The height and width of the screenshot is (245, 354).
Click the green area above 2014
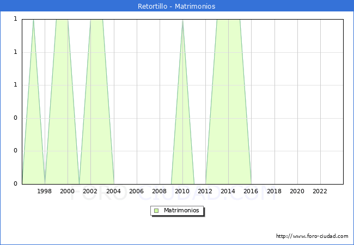click(229, 101)
